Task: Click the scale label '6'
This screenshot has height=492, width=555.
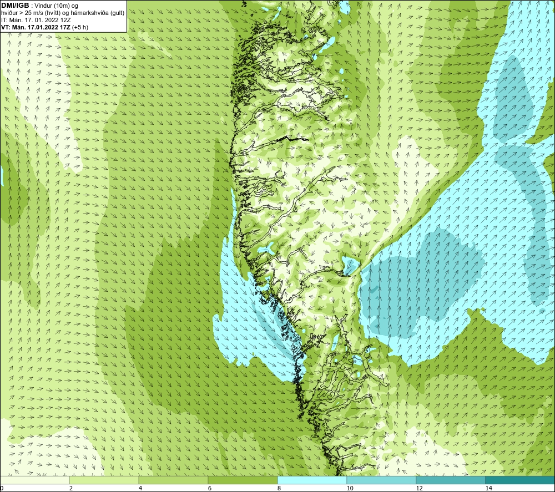Action: point(210,489)
